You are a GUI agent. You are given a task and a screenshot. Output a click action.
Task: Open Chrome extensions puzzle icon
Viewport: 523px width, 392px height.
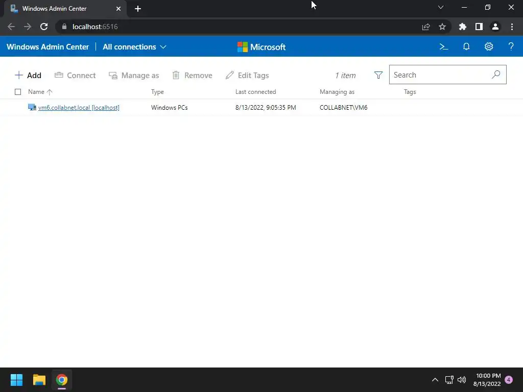coord(463,27)
